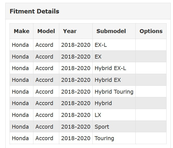The height and width of the screenshot is (148, 173).
Task: Click the empty Options cell for Hybrid Touring
Action: point(151,92)
